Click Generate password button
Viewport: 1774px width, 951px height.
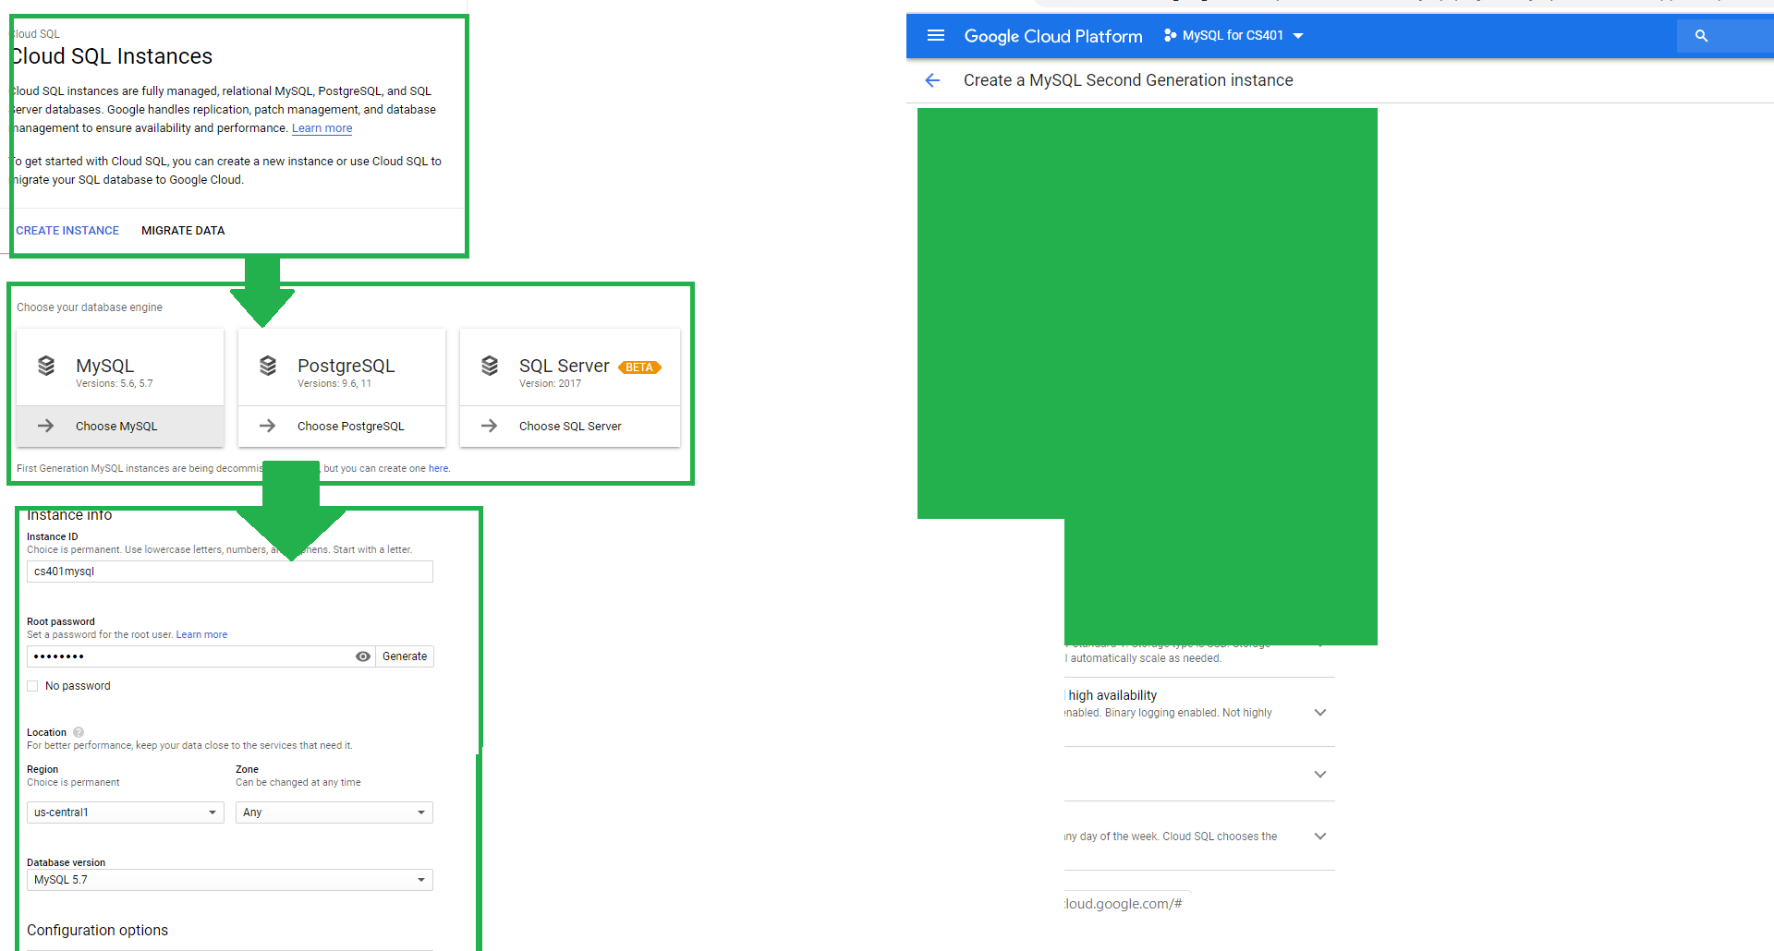405,656
